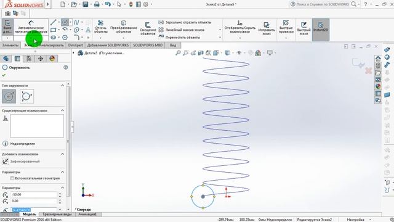394x222 pixels.
Task: Switch to Трехмерные виды bottom tab
Action: coord(57,215)
